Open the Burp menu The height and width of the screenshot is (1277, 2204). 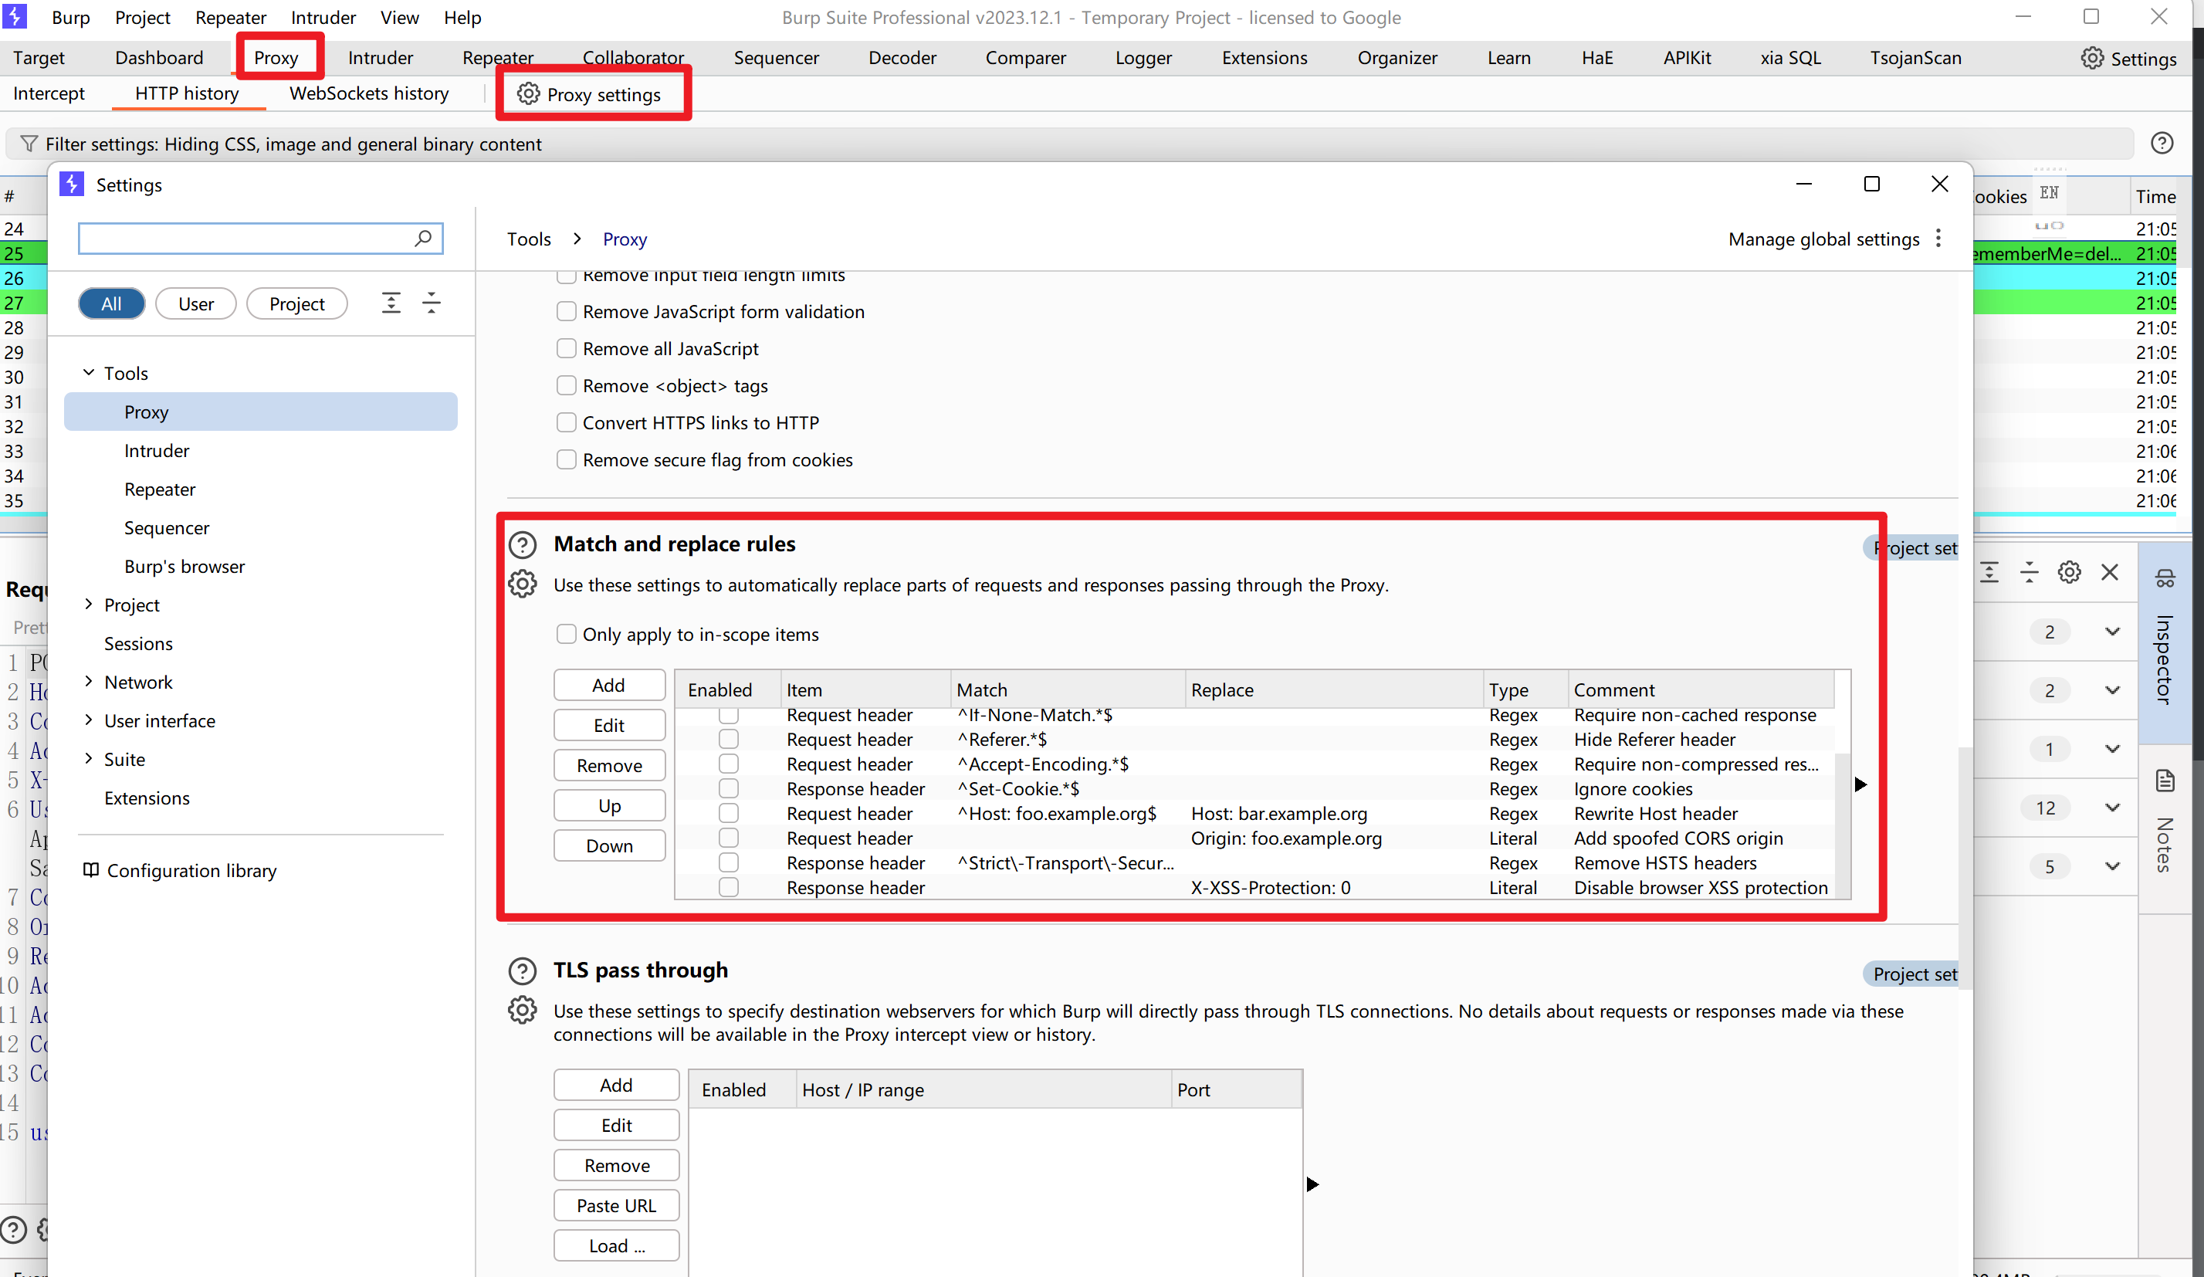pyautogui.click(x=71, y=18)
